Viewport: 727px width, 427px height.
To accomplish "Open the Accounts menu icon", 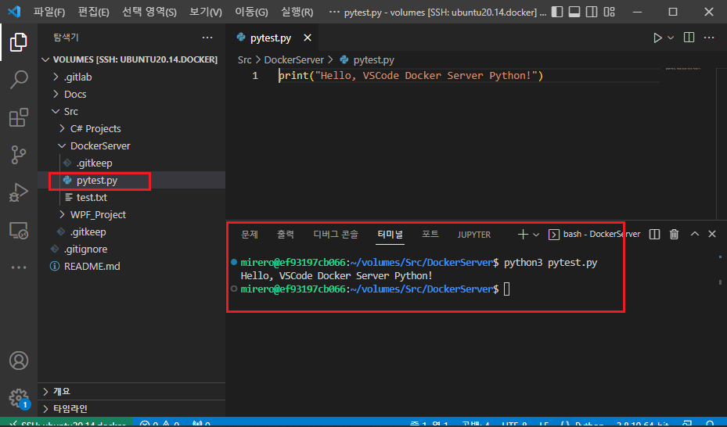I will tap(19, 361).
